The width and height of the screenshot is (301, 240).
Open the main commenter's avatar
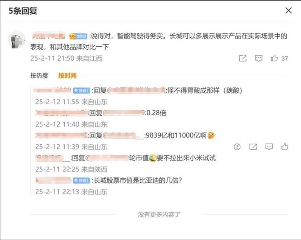[x=17, y=40]
